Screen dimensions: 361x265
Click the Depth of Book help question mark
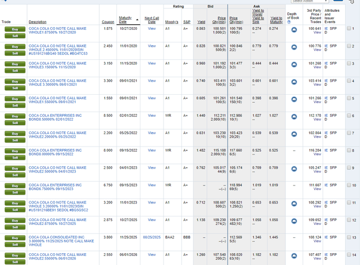(289, 23)
